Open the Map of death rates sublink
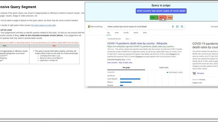This screenshot has width=218, height=122. coord(125,63)
